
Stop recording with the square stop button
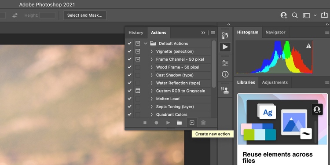pyautogui.click(x=145, y=123)
